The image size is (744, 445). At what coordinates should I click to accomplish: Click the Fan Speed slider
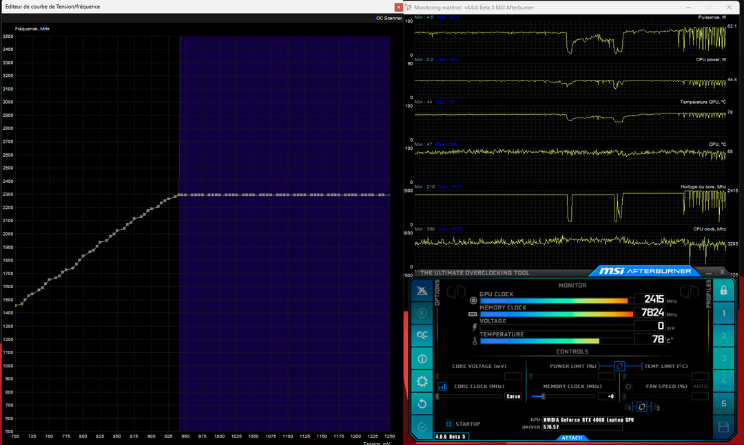[x=656, y=396]
